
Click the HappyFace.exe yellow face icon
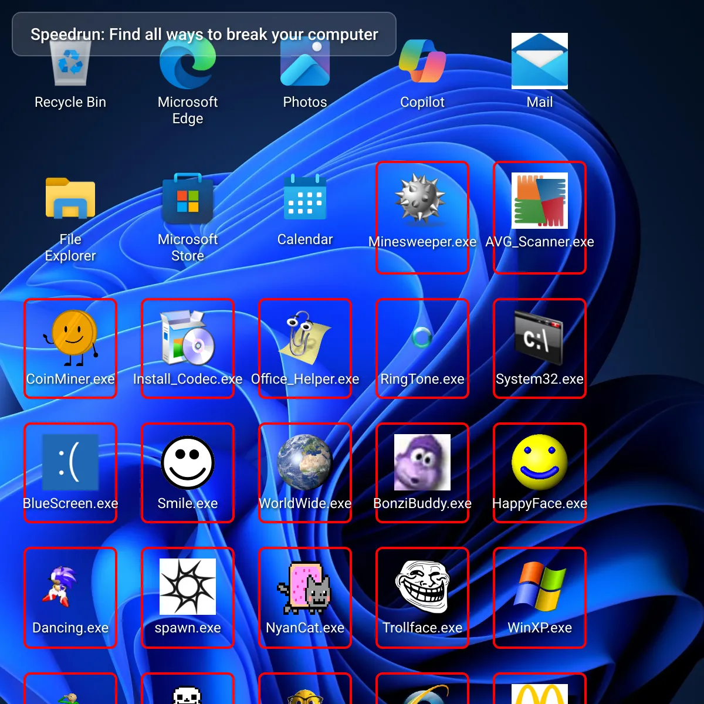540,462
